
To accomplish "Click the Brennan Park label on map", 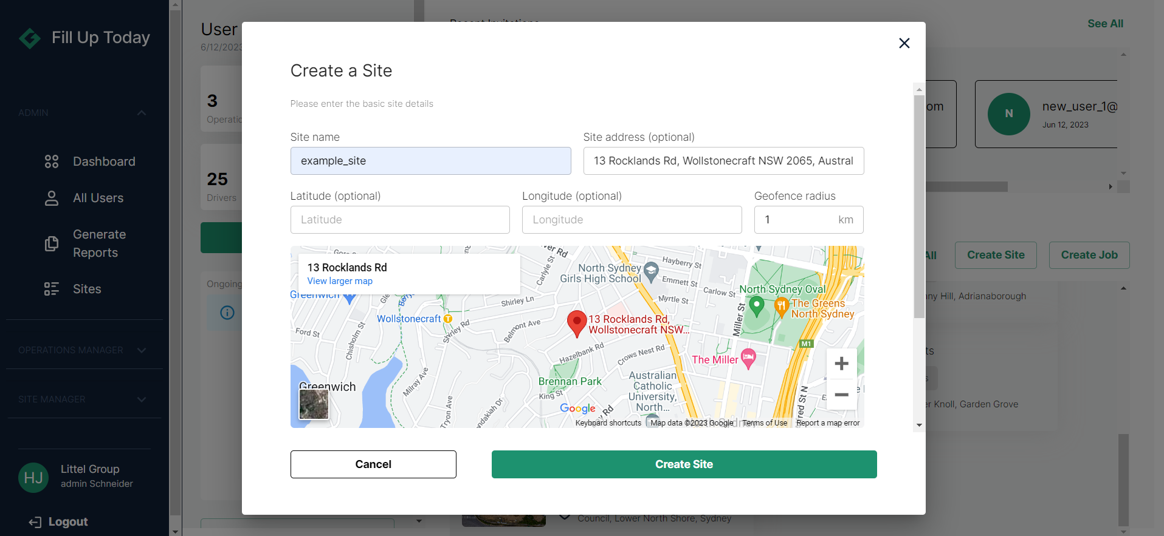I will [x=570, y=381].
